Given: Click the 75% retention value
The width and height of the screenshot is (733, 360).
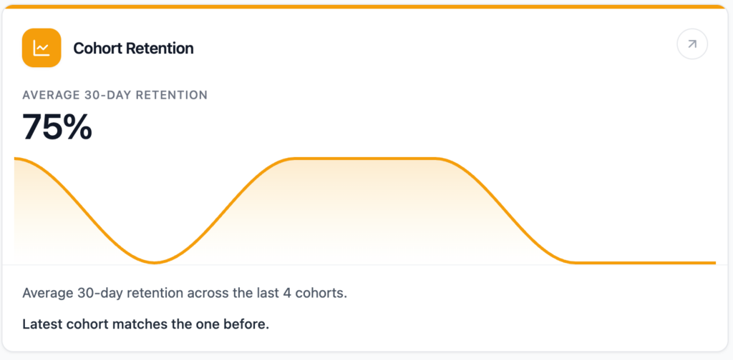Looking at the screenshot, I should (57, 126).
